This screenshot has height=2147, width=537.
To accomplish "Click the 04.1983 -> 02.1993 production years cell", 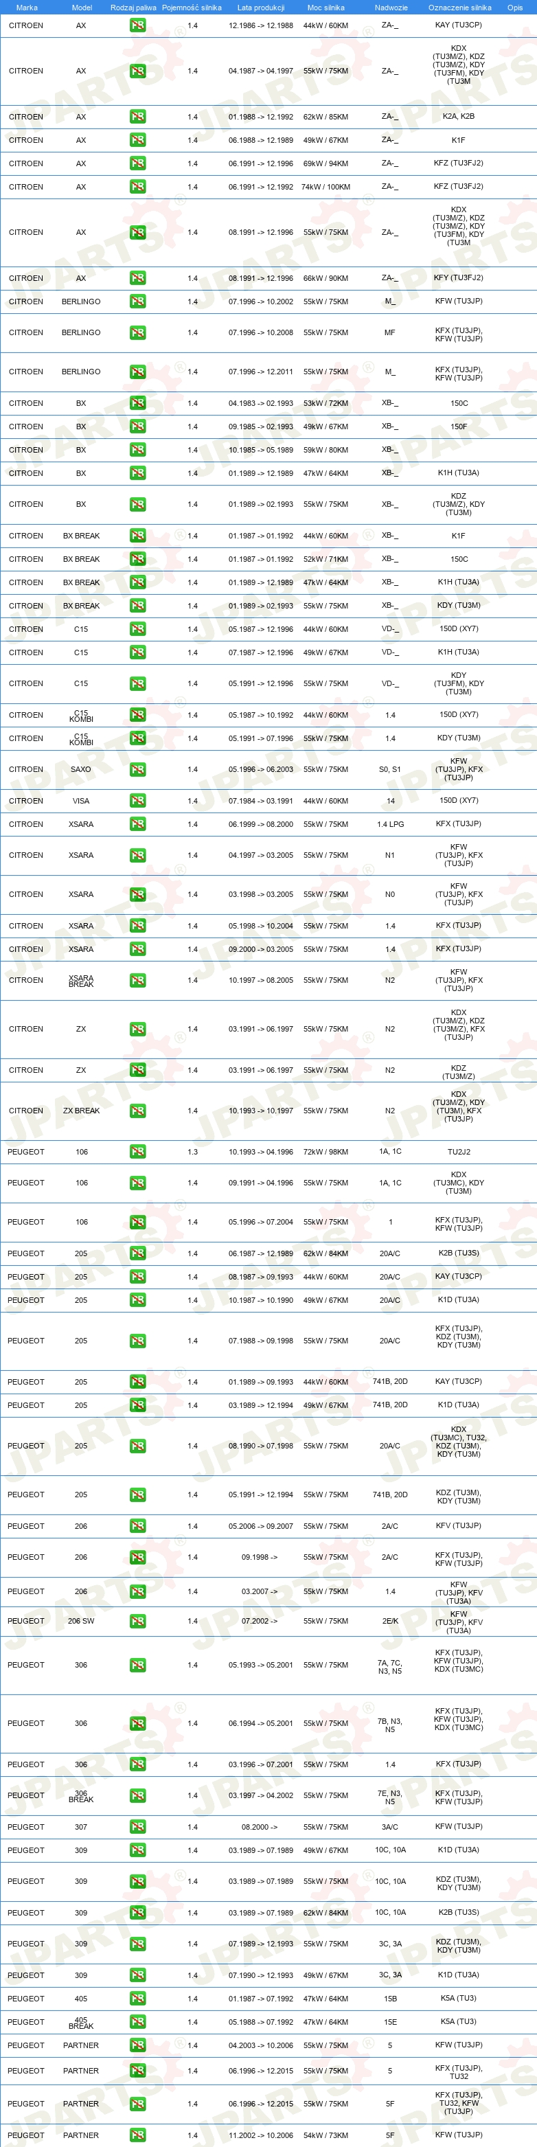I will pyautogui.click(x=261, y=403).
